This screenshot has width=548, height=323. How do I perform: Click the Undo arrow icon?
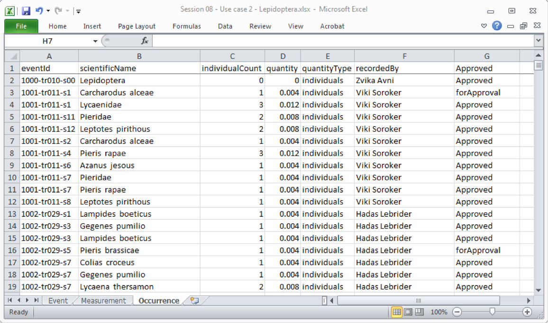click(x=40, y=10)
